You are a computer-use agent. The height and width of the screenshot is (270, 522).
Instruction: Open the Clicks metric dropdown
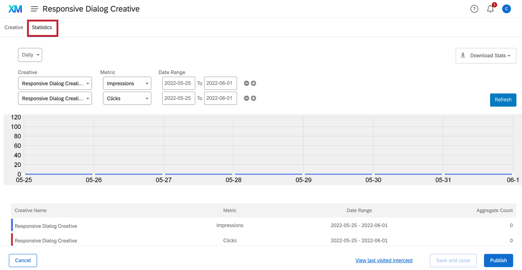(127, 98)
